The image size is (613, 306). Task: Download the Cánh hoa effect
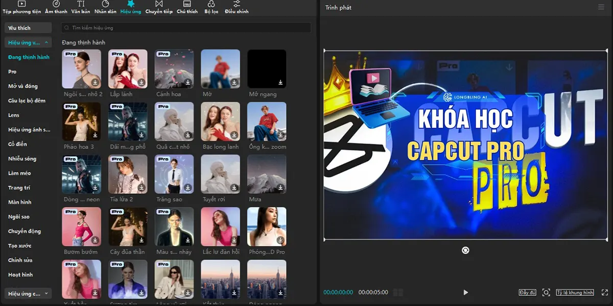(x=188, y=83)
